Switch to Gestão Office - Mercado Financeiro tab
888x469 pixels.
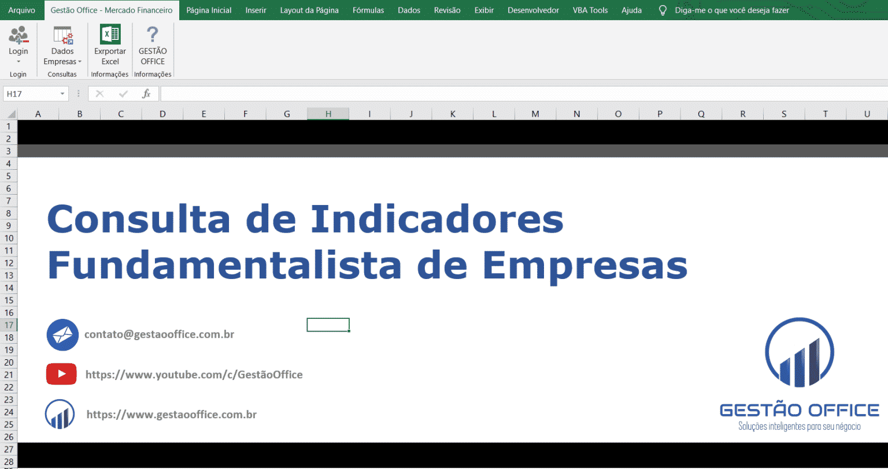tap(112, 10)
